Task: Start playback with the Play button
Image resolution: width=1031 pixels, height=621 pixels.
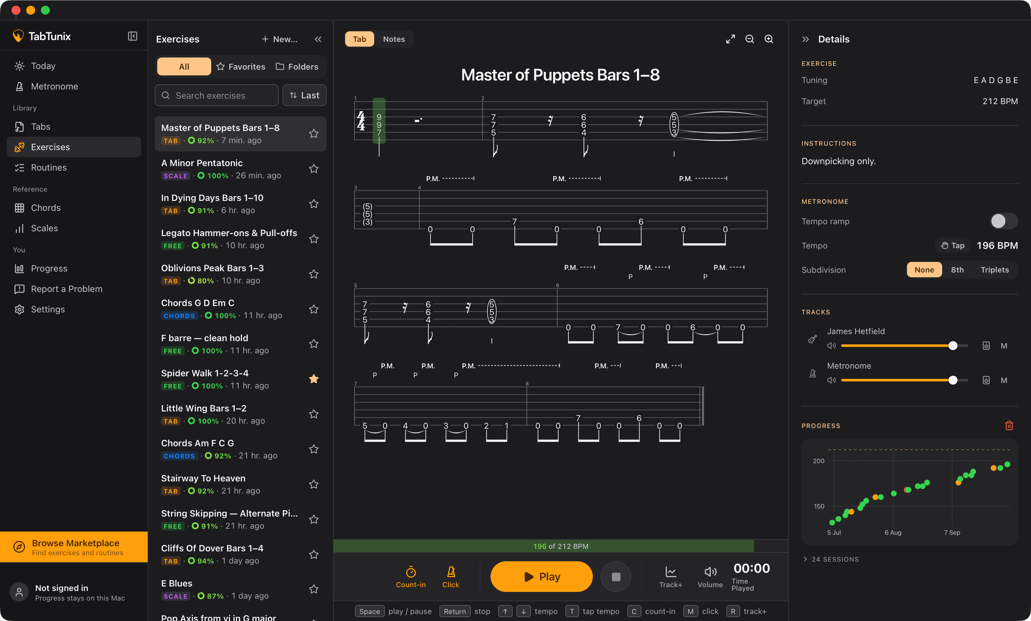Action: 541,577
